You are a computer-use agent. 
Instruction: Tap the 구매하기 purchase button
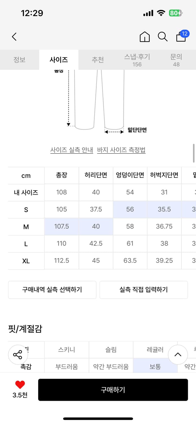click(x=113, y=390)
